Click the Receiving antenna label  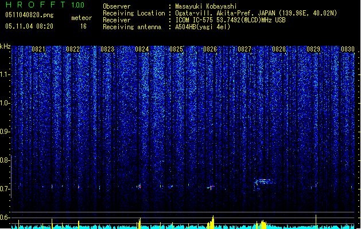tap(132, 27)
